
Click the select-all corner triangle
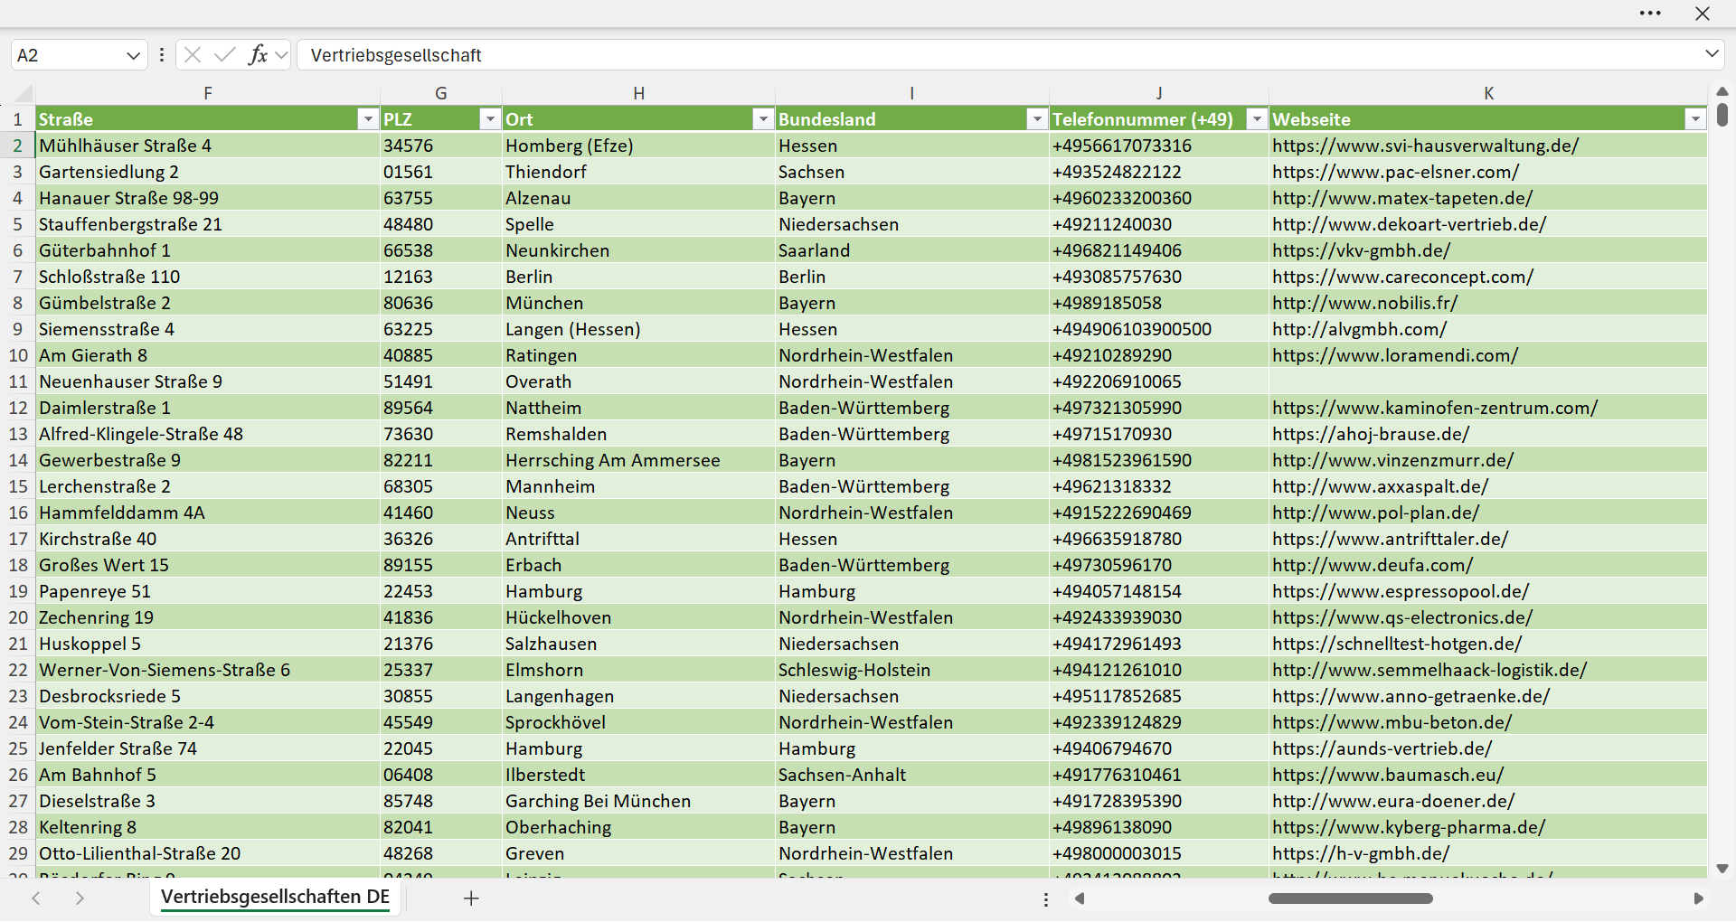24,93
